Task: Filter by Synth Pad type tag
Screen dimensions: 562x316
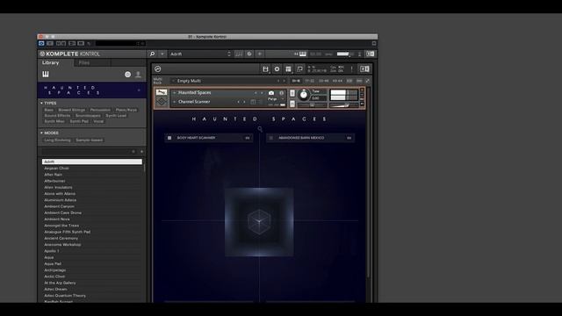Action: 79,121
